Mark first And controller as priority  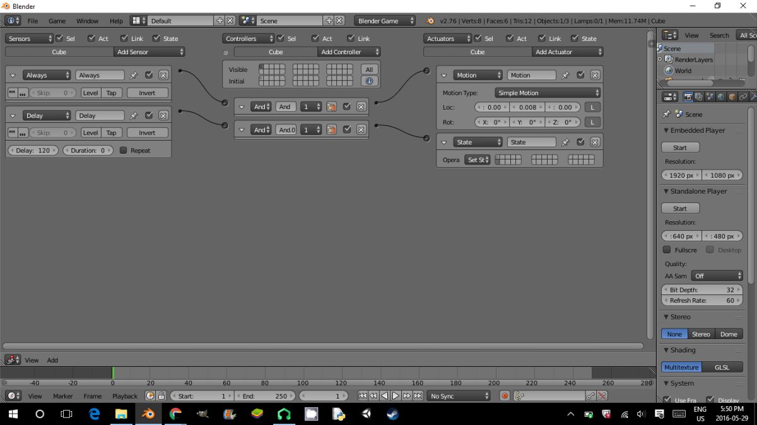331,107
